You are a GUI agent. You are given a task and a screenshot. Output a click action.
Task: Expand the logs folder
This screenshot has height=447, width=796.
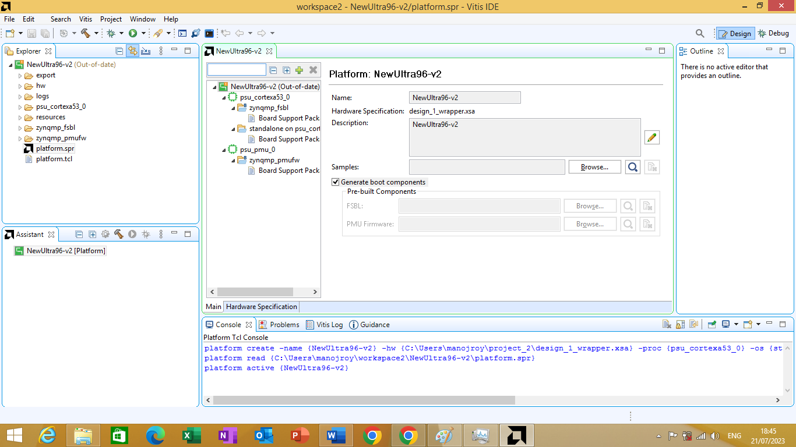coord(20,96)
